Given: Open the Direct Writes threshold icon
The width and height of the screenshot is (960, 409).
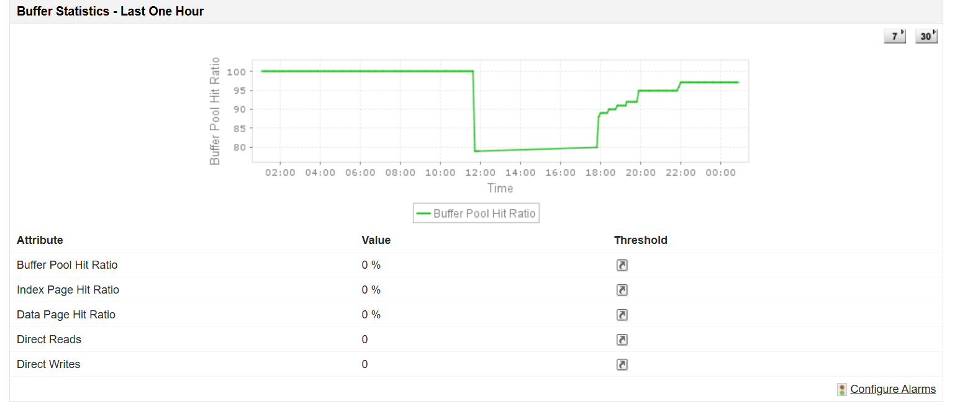Looking at the screenshot, I should coord(622,364).
